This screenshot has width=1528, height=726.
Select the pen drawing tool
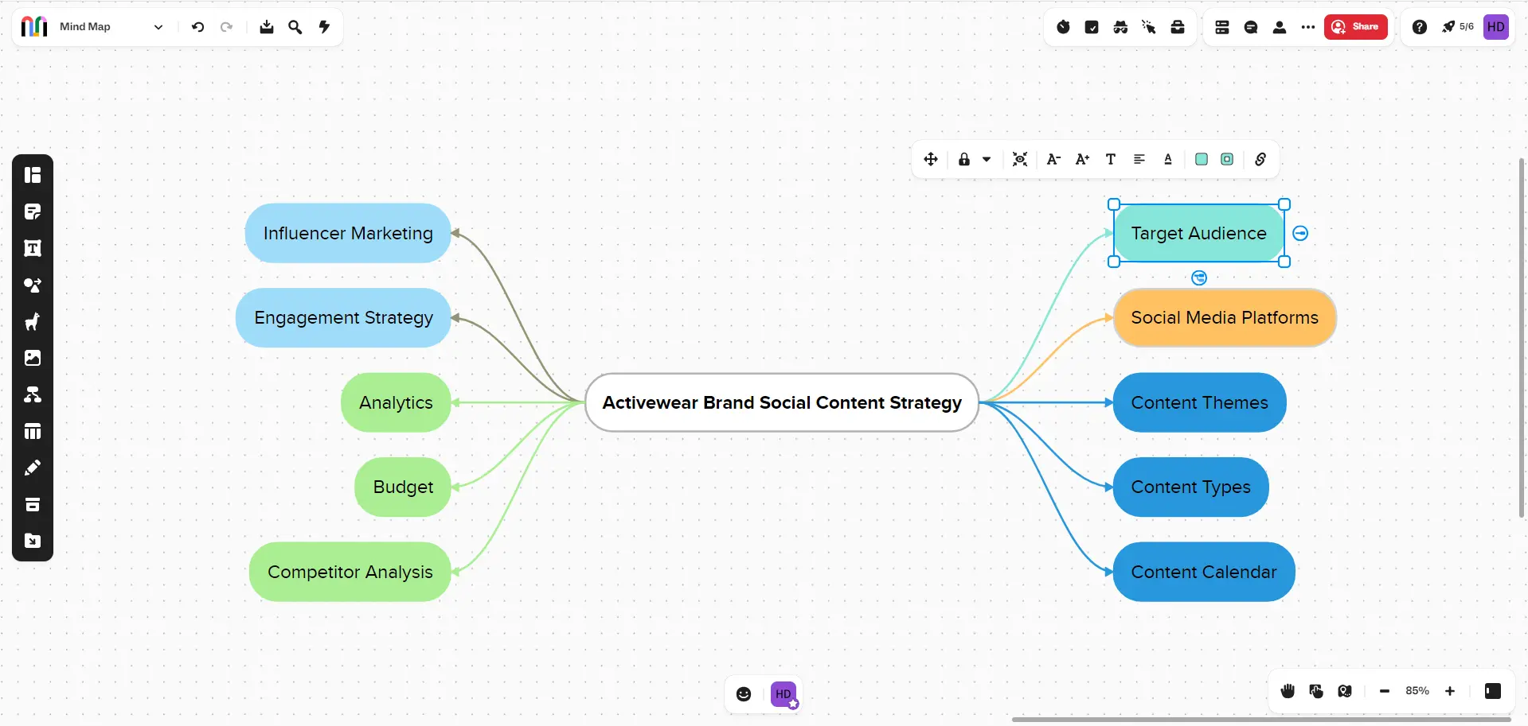point(33,468)
